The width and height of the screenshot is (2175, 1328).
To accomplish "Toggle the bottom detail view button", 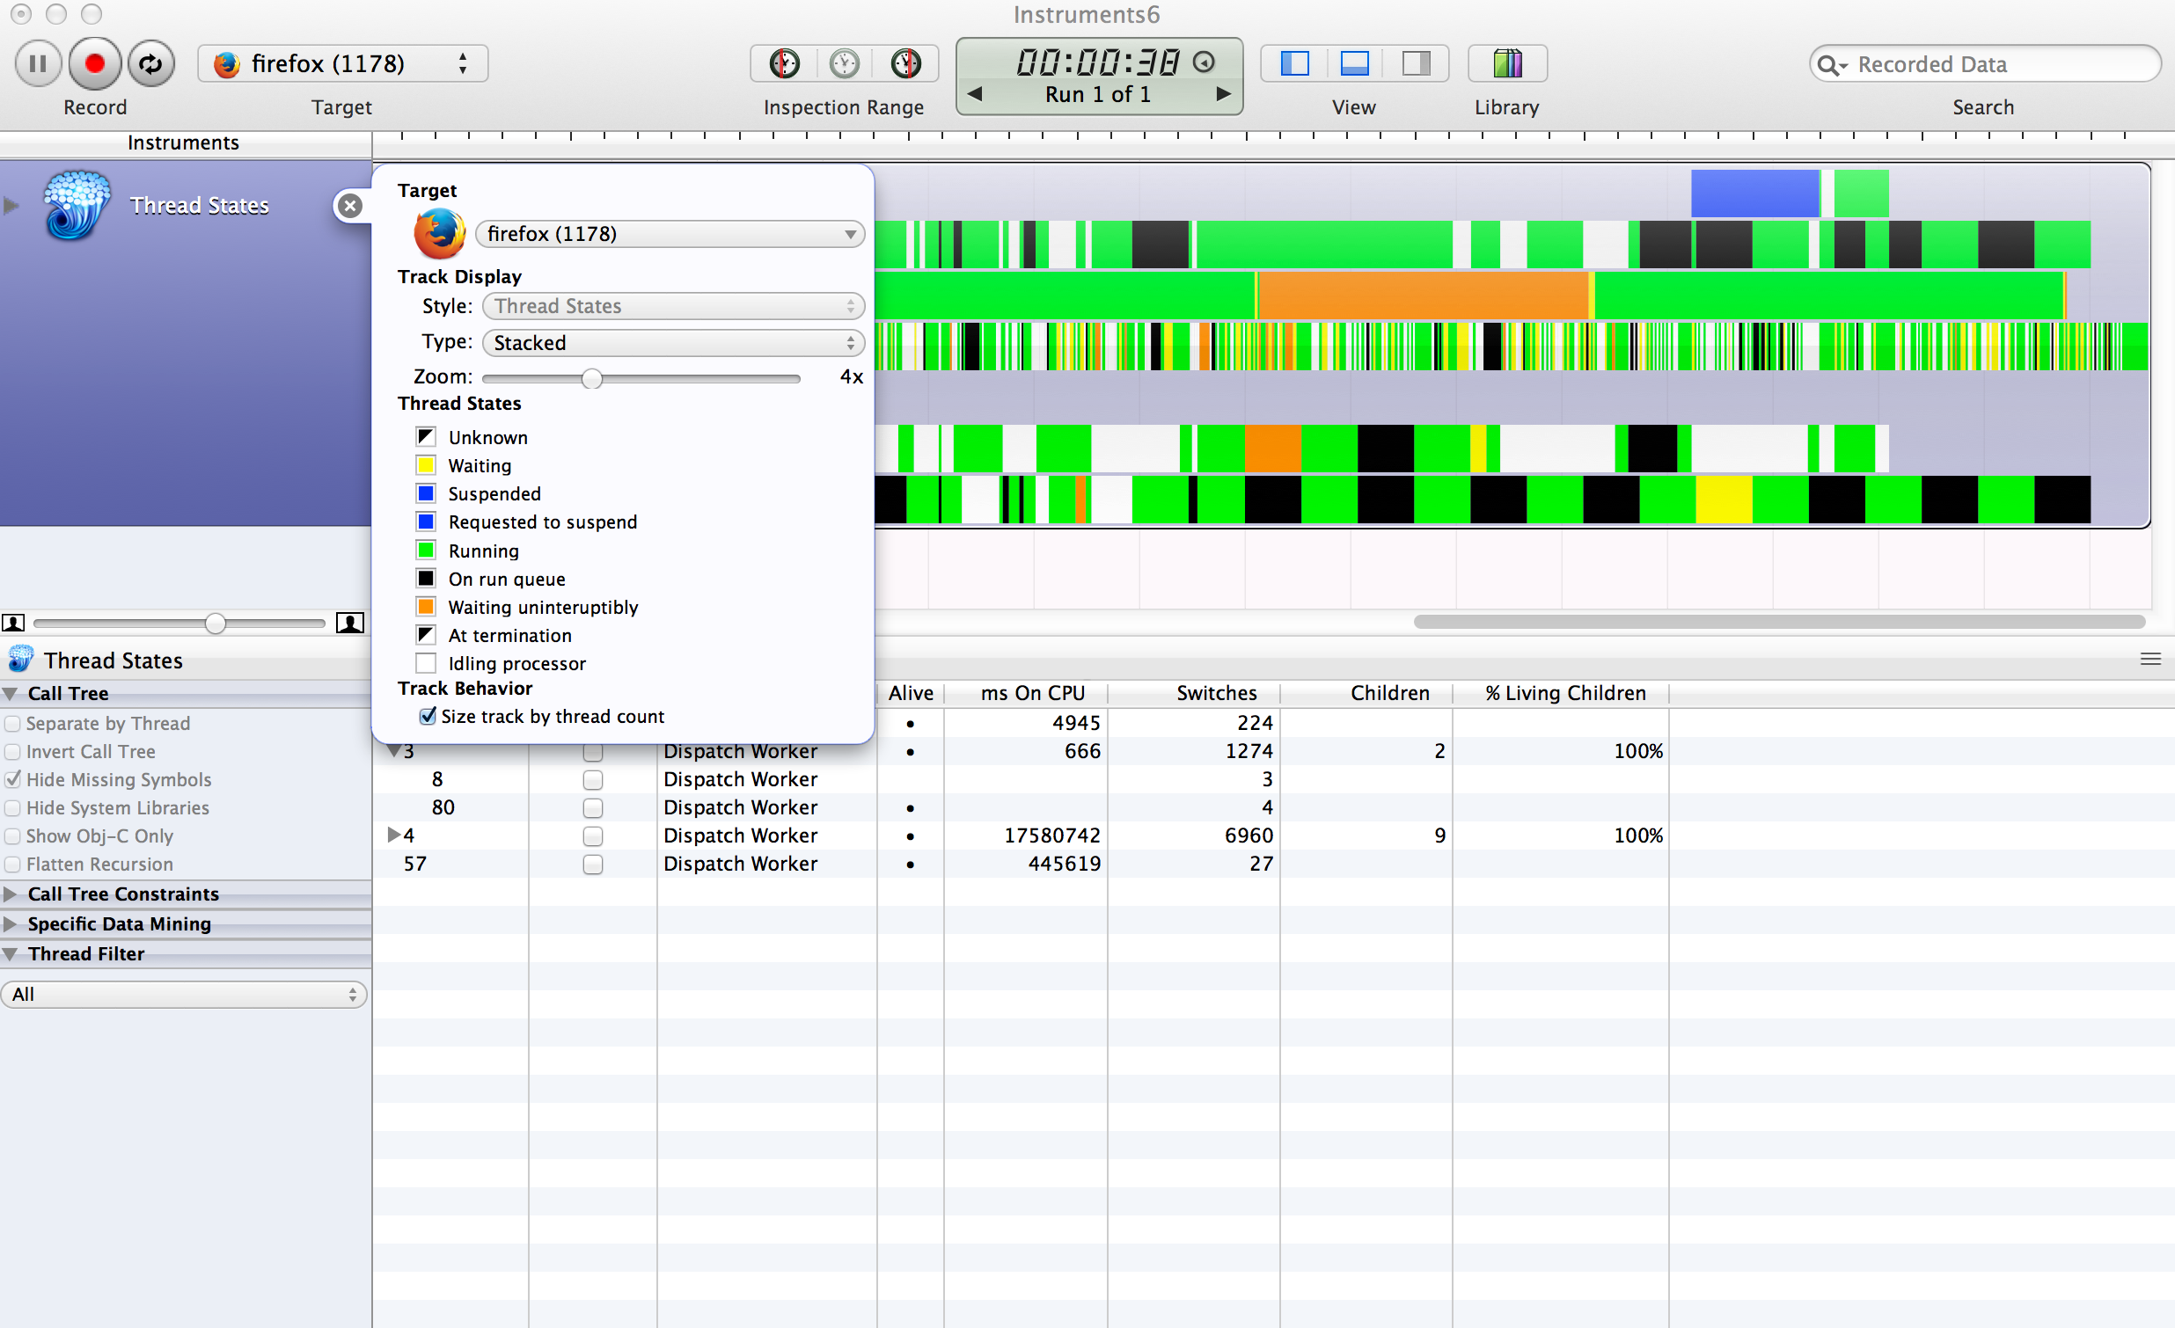I will click(x=1354, y=63).
